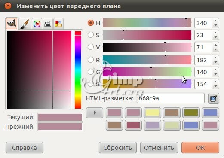The image size is (224, 158).
Task: Decrease the H value with down arrow
Action: [215, 25]
